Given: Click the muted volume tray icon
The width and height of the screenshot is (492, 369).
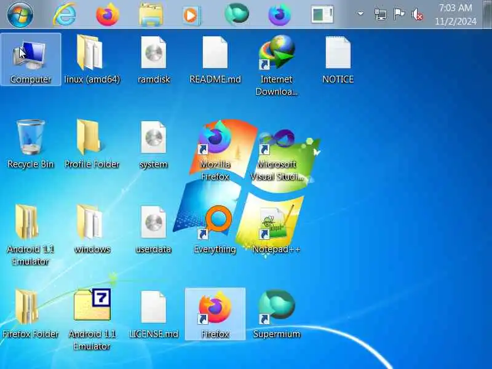Looking at the screenshot, I should 417,14.
